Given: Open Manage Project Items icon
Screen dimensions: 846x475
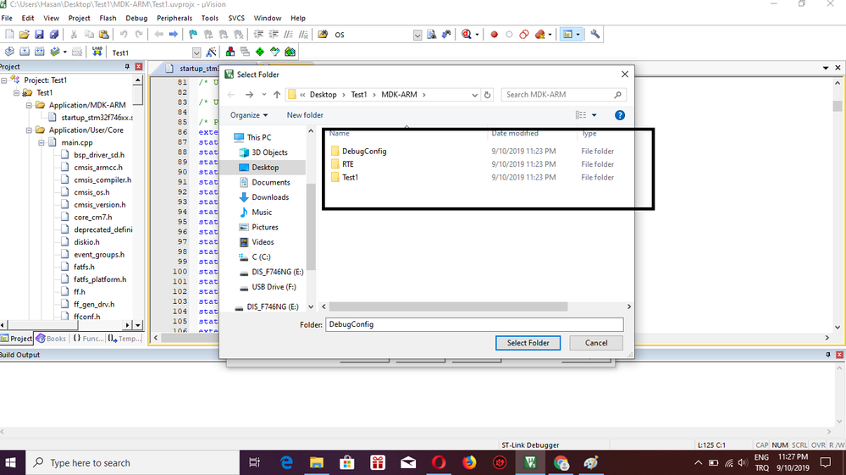Looking at the screenshot, I should (x=230, y=52).
